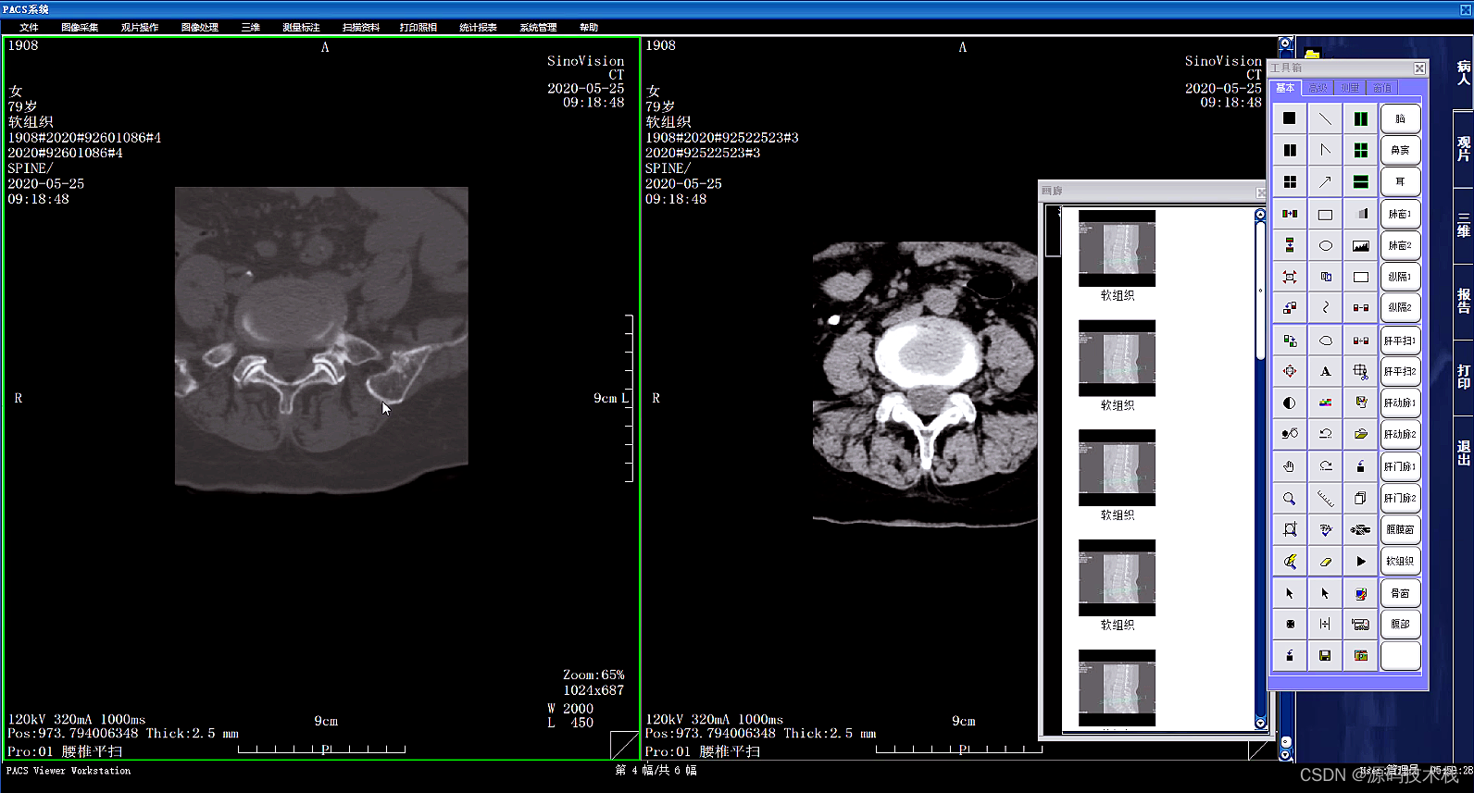
Task: Apply the 脑 (brain) window preset
Action: pyautogui.click(x=1400, y=118)
